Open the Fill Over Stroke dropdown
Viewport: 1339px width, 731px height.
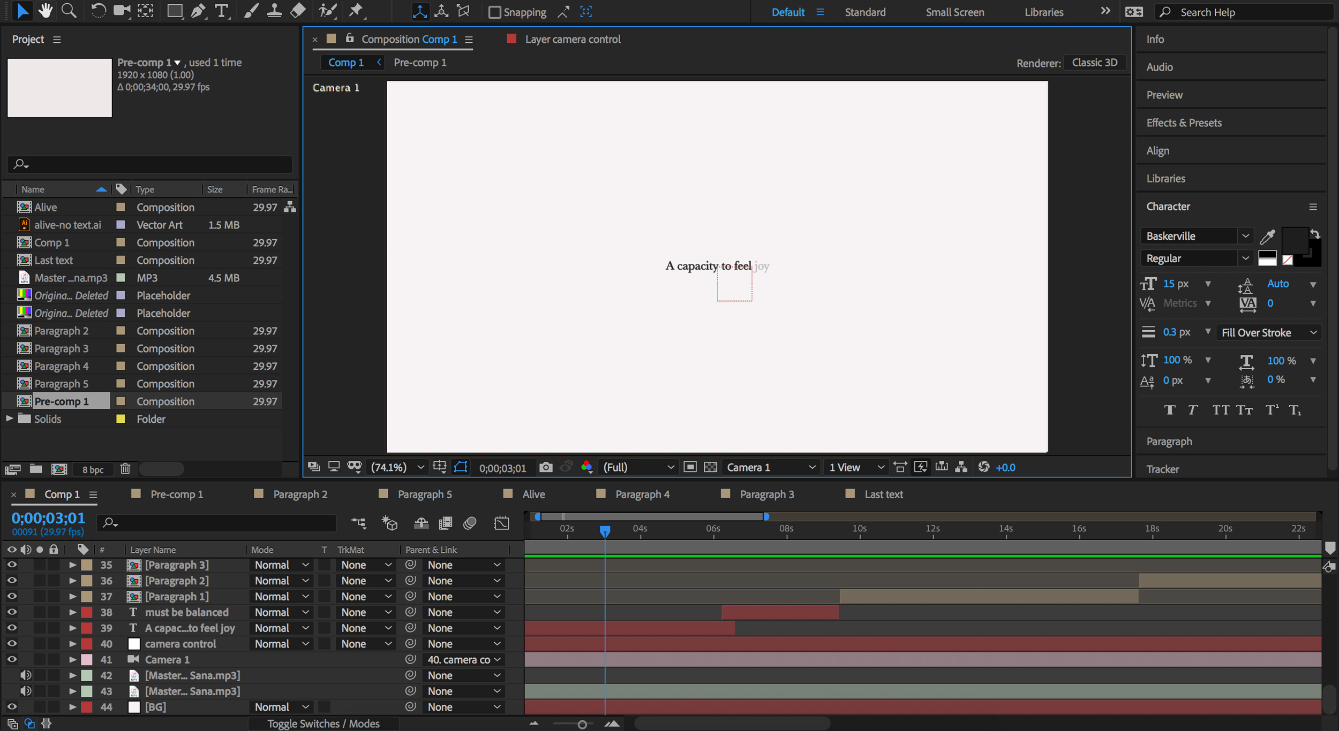pos(1268,332)
